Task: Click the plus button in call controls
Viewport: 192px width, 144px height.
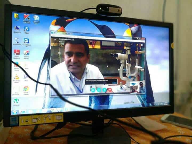Action: tap(104, 90)
